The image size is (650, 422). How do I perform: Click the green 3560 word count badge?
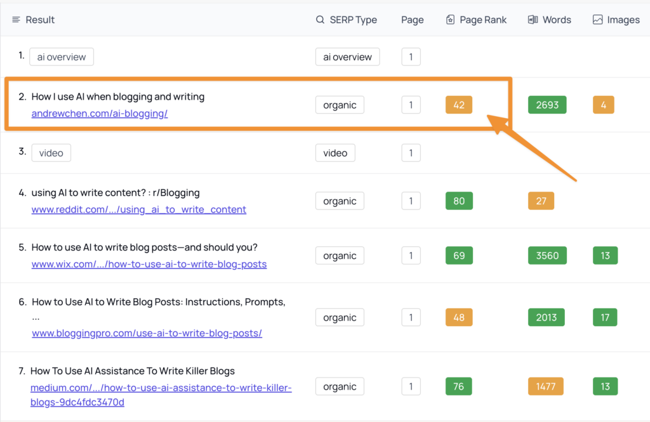[547, 256]
